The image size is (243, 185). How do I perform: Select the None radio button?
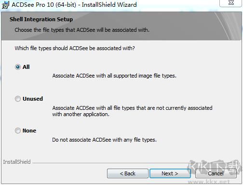click(18, 131)
